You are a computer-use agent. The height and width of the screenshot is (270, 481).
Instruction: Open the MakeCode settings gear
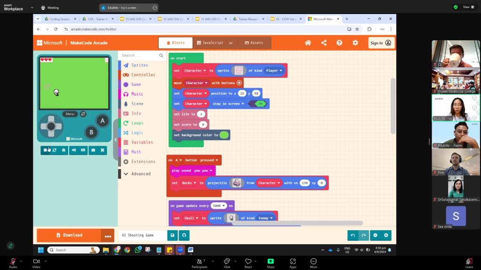pyautogui.click(x=355, y=43)
